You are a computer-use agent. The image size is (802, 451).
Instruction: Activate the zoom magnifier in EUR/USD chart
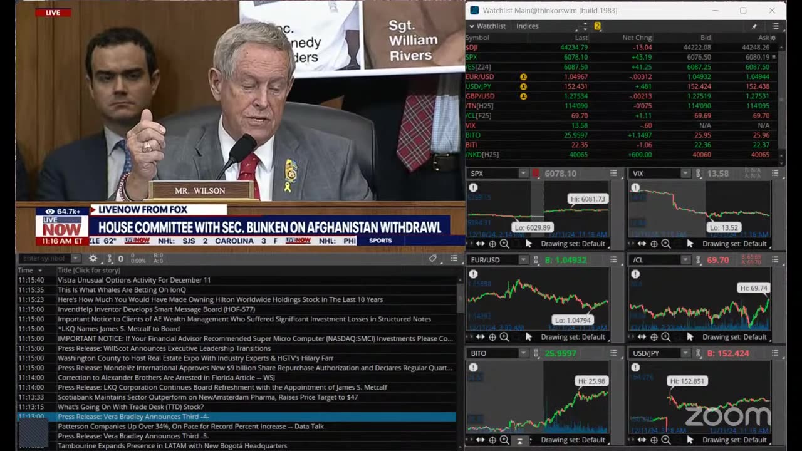[504, 337]
